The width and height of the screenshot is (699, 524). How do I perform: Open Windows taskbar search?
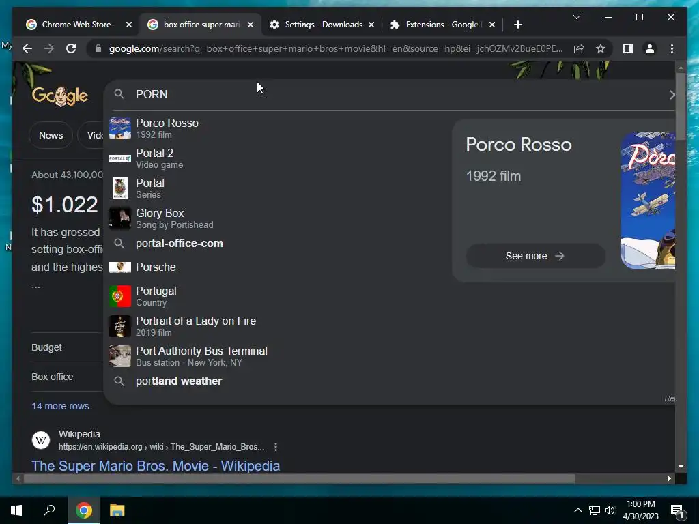(x=49, y=510)
